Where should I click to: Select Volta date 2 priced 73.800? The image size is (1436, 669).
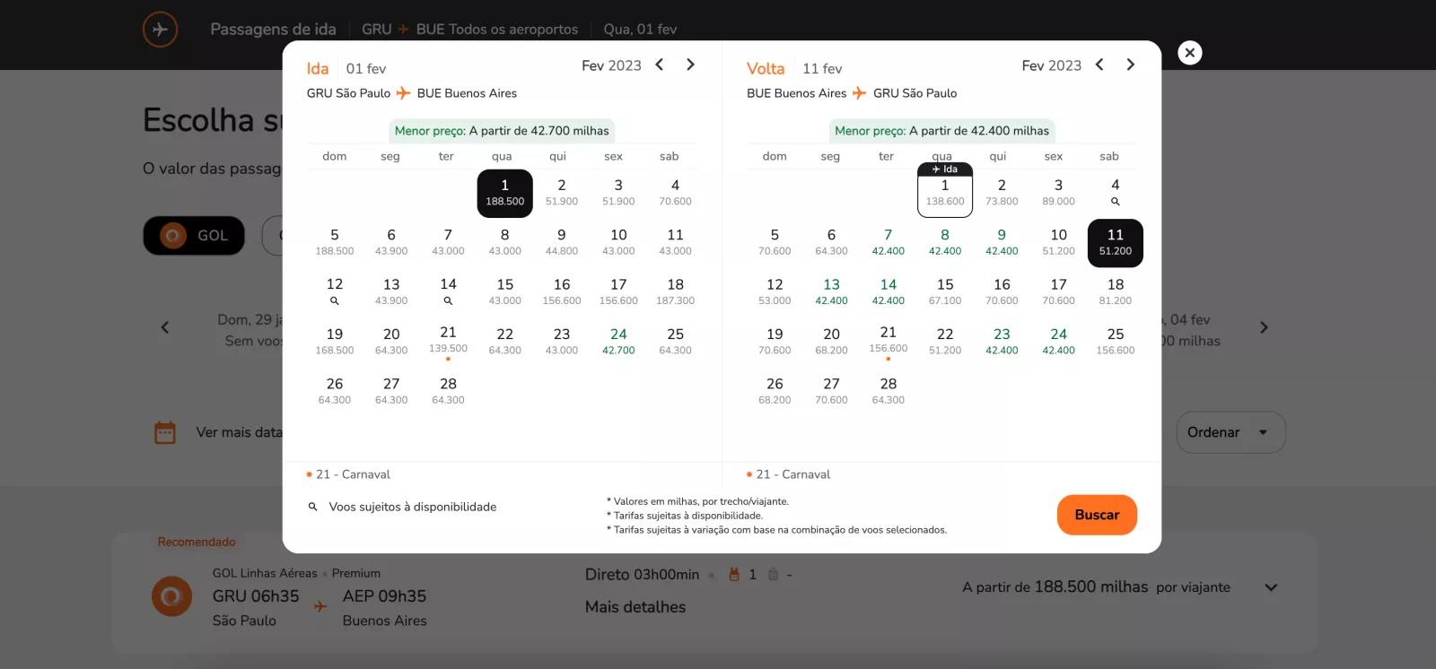(x=1002, y=192)
